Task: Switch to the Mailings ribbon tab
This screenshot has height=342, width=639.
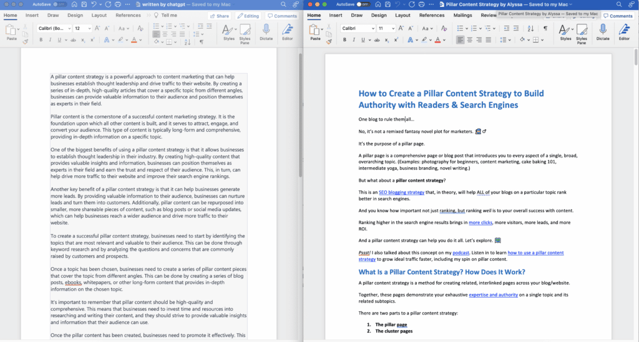Action: pos(462,15)
